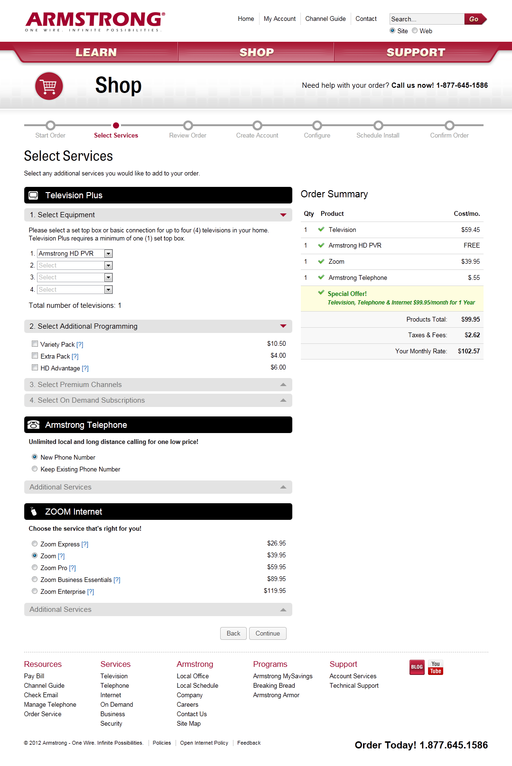Click the Armstrong logo
Viewport: 512px width, 766px height.
[95, 21]
